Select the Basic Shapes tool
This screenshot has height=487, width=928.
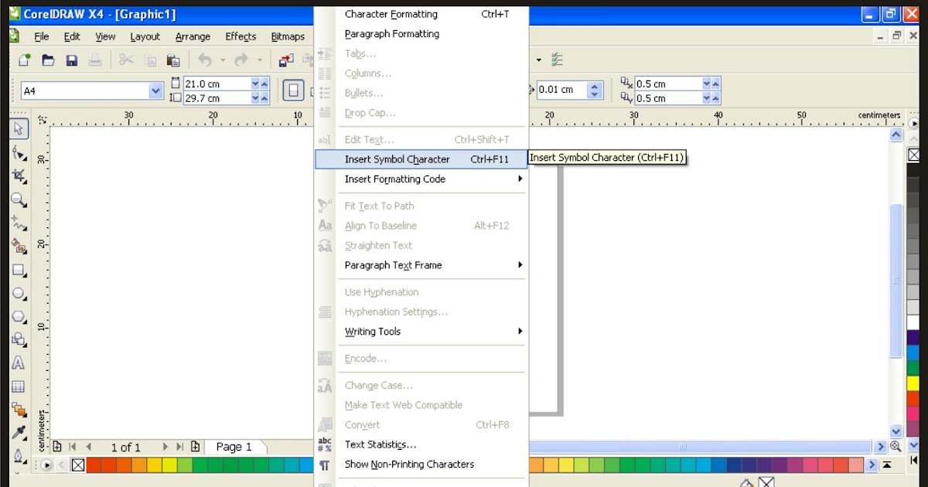19,340
